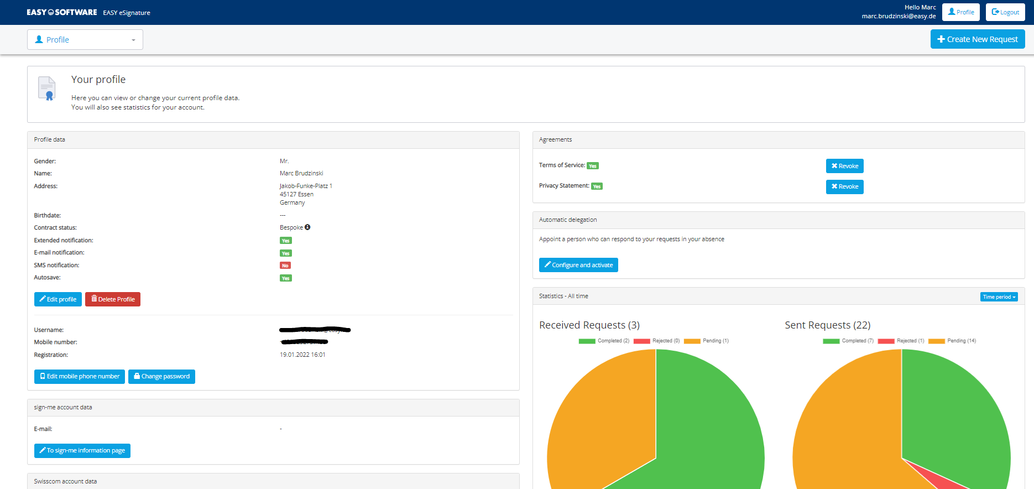Toggle Pending (1) legend in Received Requests
The image size is (1034, 489).
tap(707, 341)
